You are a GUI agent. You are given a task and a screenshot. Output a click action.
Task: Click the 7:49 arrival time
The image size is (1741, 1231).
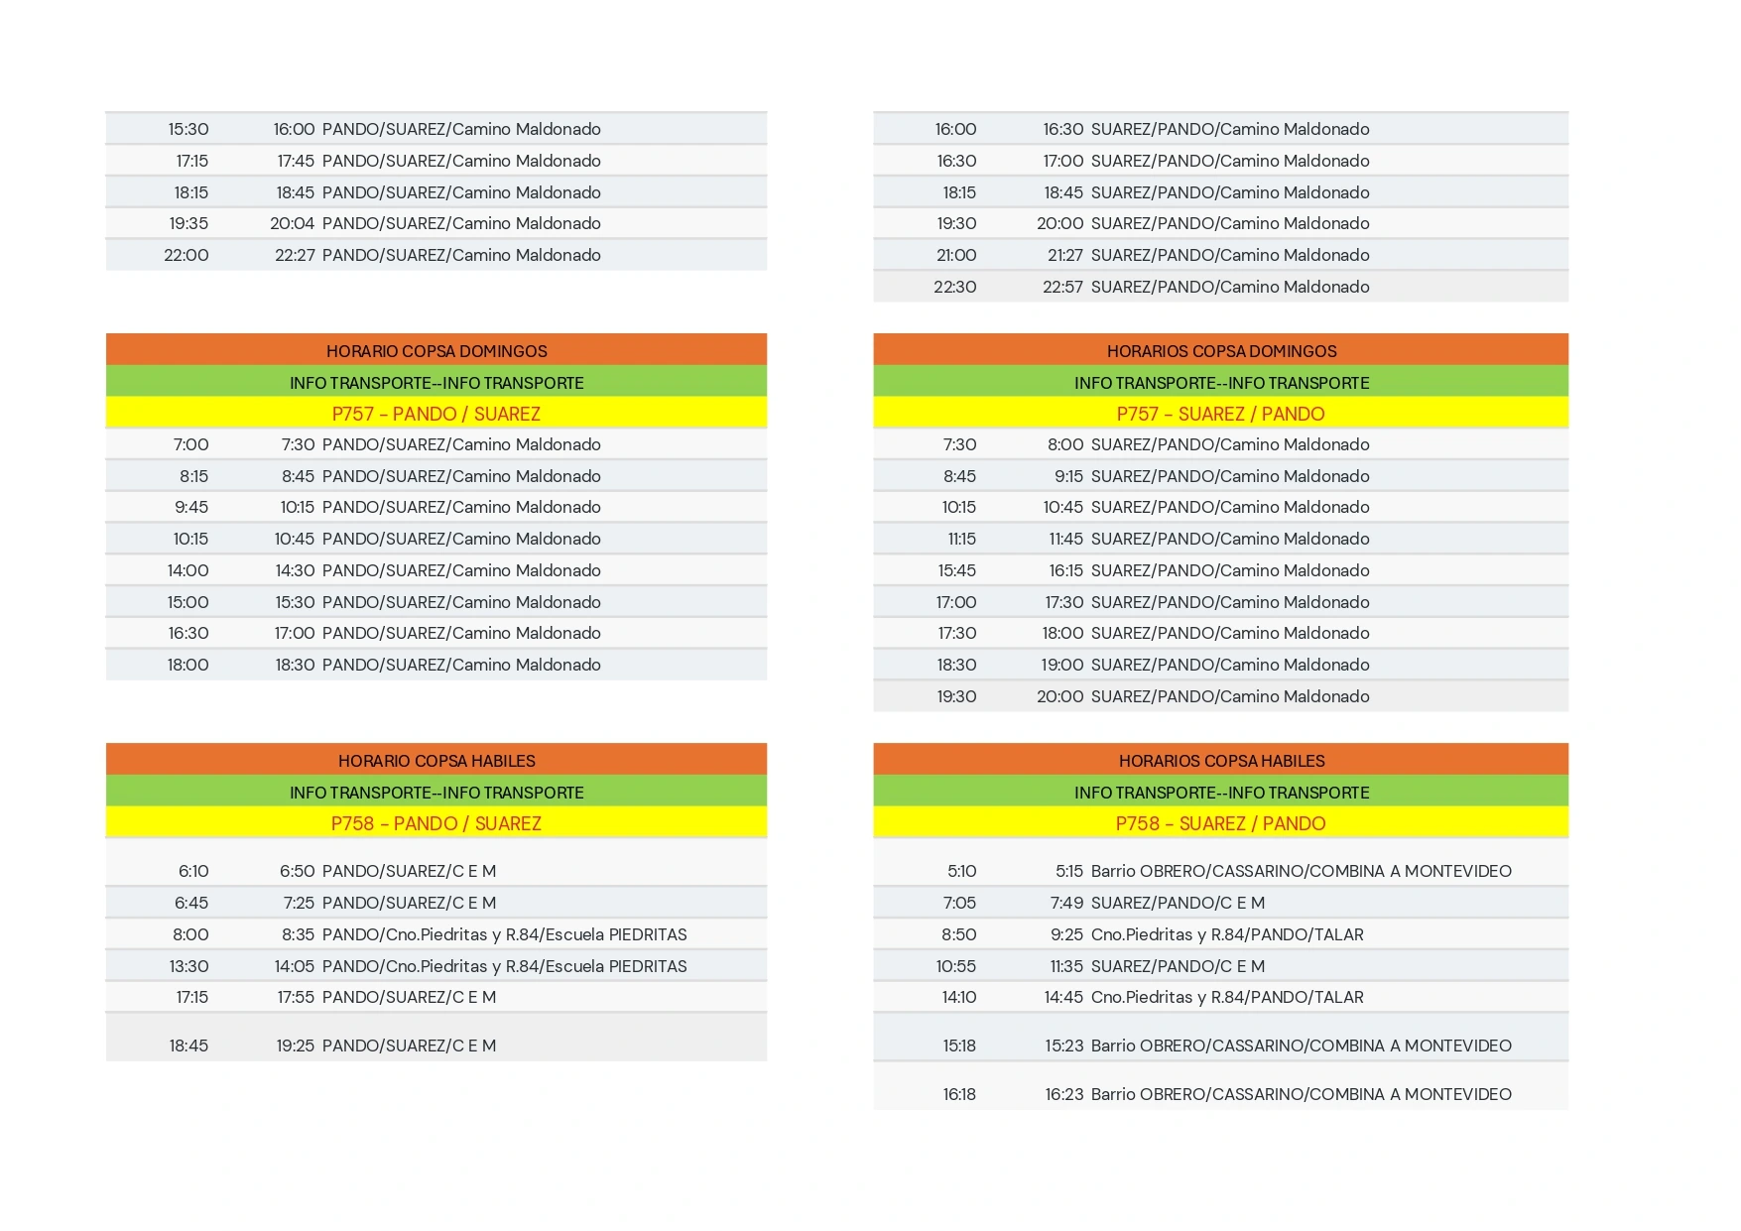pos(1067,903)
